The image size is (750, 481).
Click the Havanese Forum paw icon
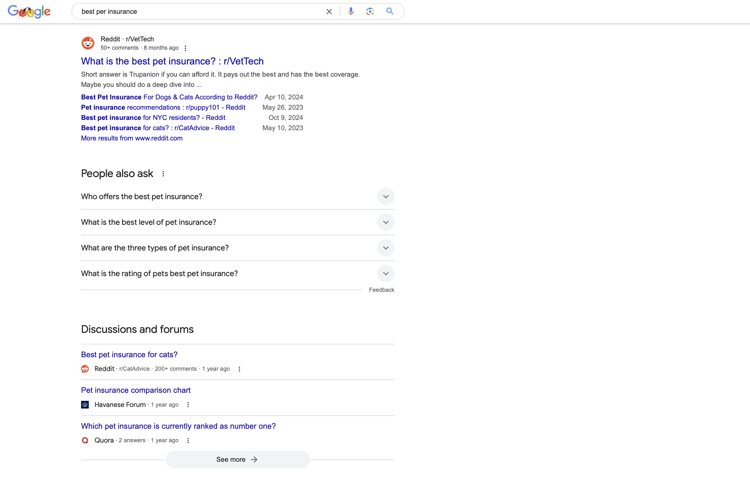[85, 404]
